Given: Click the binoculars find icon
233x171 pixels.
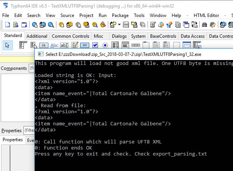Looking at the screenshot, I should click(204, 25).
